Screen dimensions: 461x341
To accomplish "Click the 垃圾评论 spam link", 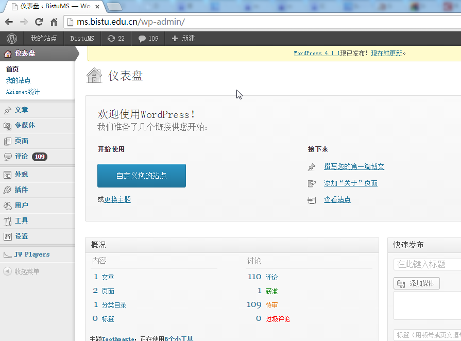I will coord(278,319).
